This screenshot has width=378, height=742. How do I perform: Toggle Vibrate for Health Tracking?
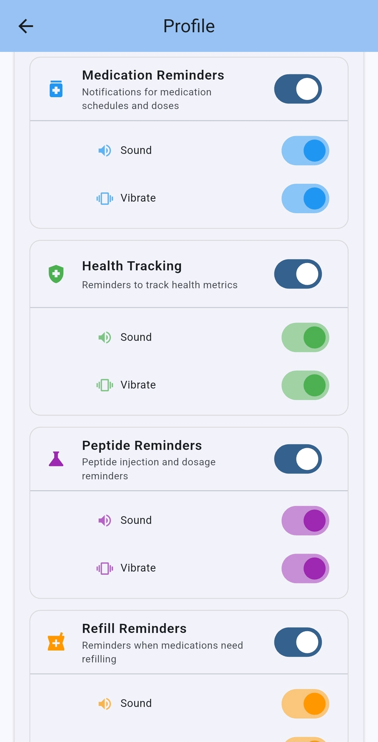(x=305, y=385)
